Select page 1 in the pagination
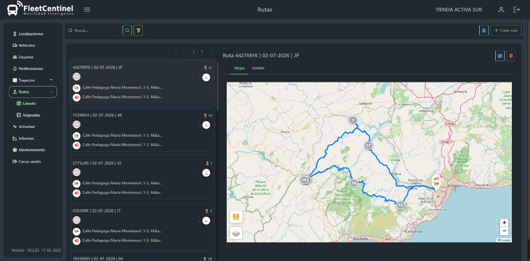This screenshot has height=261, width=530. tap(194, 52)
